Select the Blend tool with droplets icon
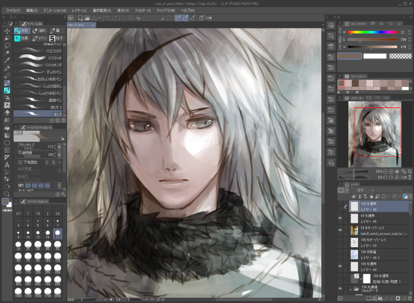Viewport: 414px width, 303px height. [x=7, y=120]
